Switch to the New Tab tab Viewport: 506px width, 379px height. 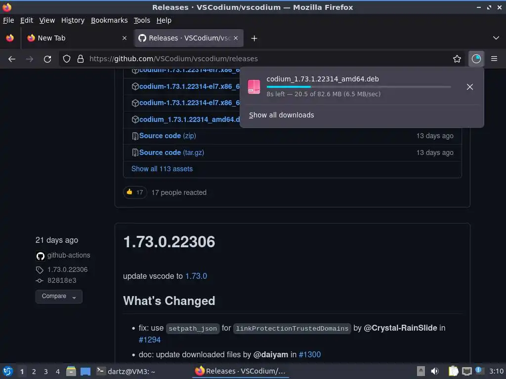point(76,38)
